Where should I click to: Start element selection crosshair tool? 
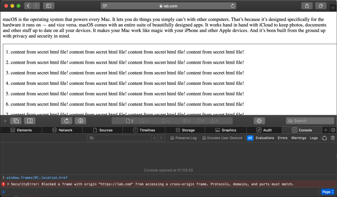pyautogui.click(x=259, y=121)
